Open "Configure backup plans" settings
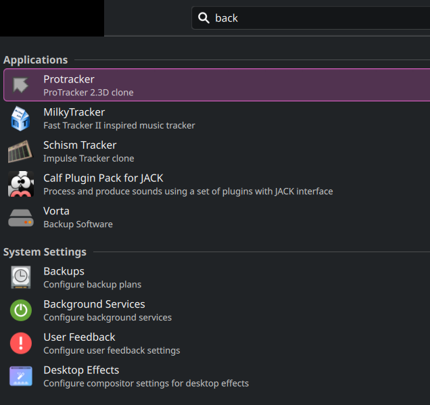The width and height of the screenshot is (430, 405). (x=92, y=284)
